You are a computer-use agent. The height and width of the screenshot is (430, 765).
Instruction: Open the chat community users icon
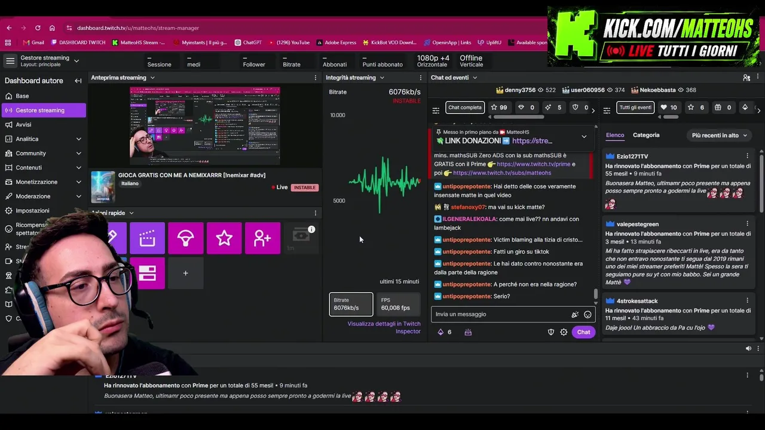pos(746,78)
